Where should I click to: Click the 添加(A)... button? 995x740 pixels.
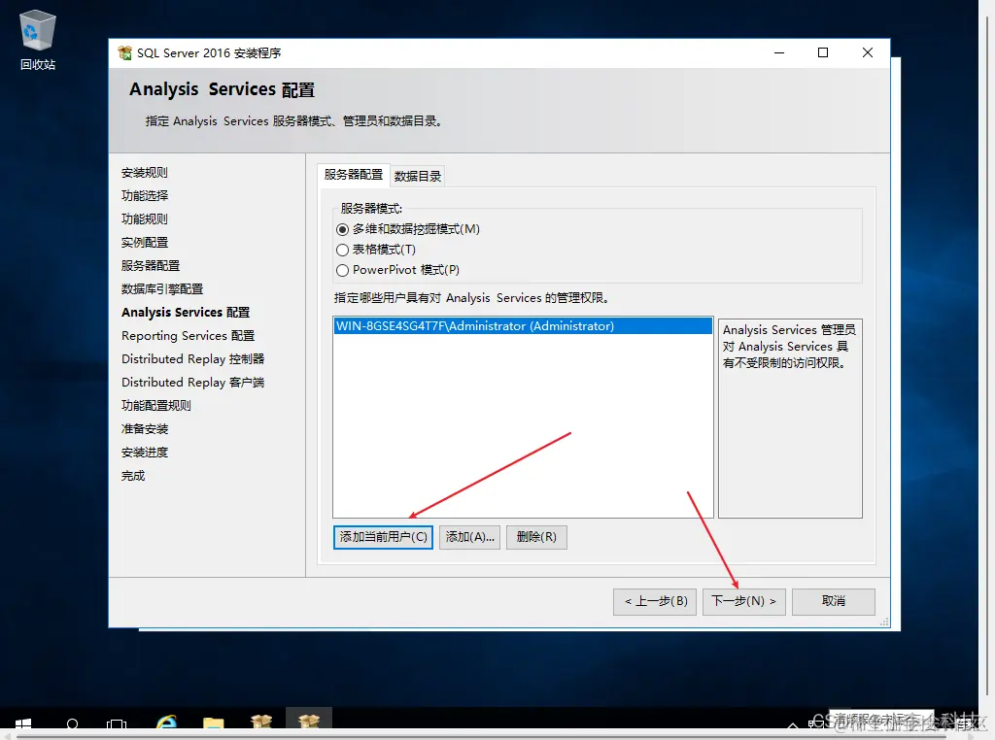click(469, 537)
